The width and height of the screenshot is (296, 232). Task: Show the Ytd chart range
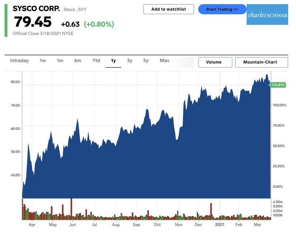pos(96,61)
